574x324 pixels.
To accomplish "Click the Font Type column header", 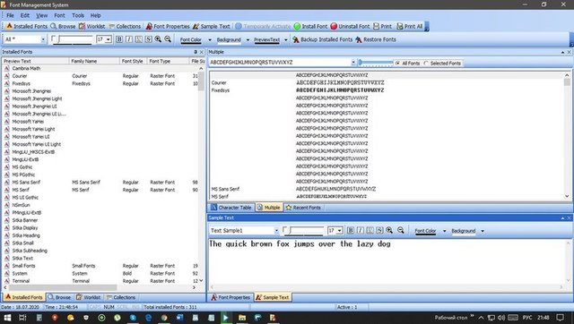I will [168, 61].
